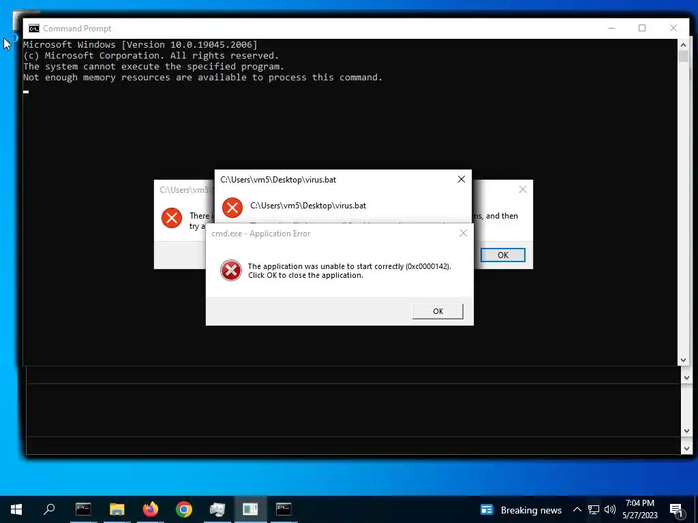Viewport: 698px width, 523px height.
Task: Open the last Command Prompt taskbar icon
Action: click(x=284, y=509)
